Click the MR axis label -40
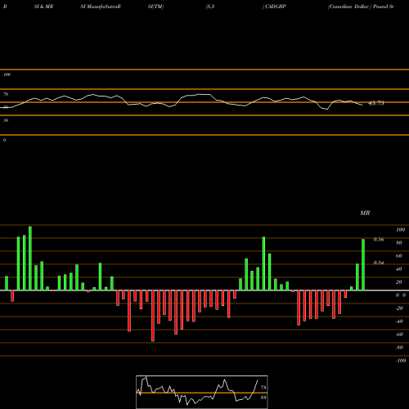This screenshot has width=409, height=409. click(399, 321)
